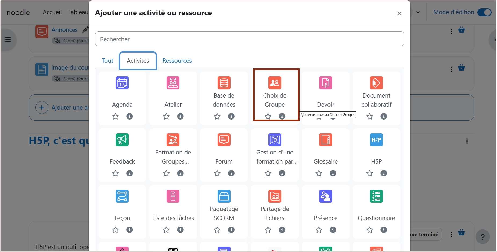Image resolution: width=497 pixels, height=252 pixels.
Task: Select the Questionnaire activity icon
Action: coord(376,196)
